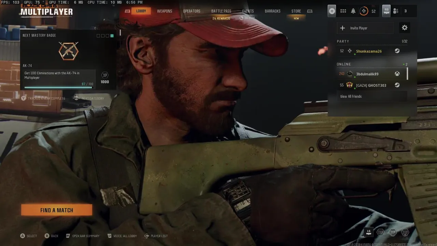Open party settings gear icon
Screen dimensions: 437x246
click(405, 28)
